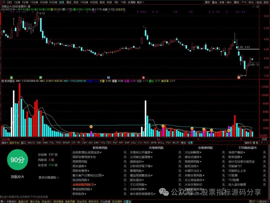
Task: Select the KDJ indicator tab
Action: coord(133,143)
